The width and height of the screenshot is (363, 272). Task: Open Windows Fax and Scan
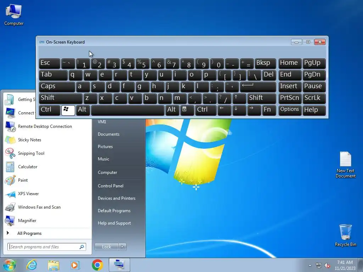(x=48, y=207)
